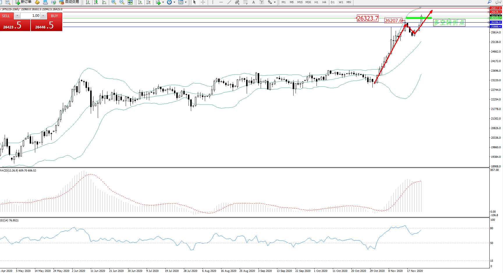
Task: Toggle auto scroll chart icon
Action: click(x=140, y=2)
